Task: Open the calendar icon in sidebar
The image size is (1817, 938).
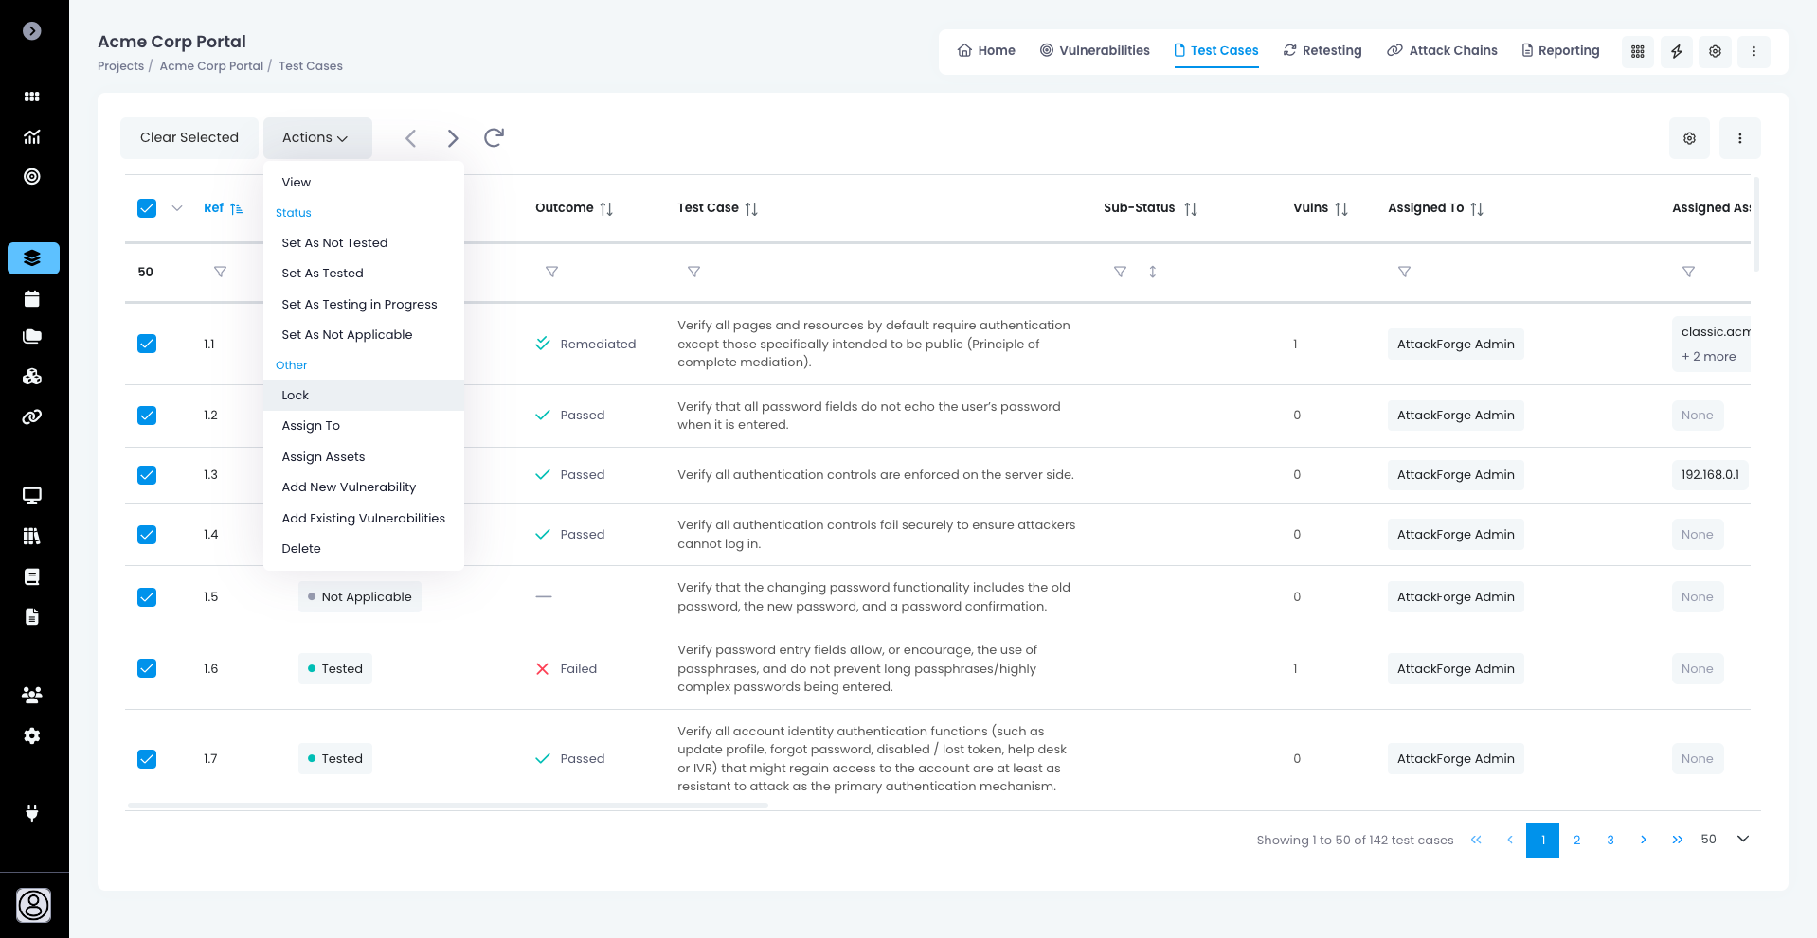Action: tap(32, 299)
